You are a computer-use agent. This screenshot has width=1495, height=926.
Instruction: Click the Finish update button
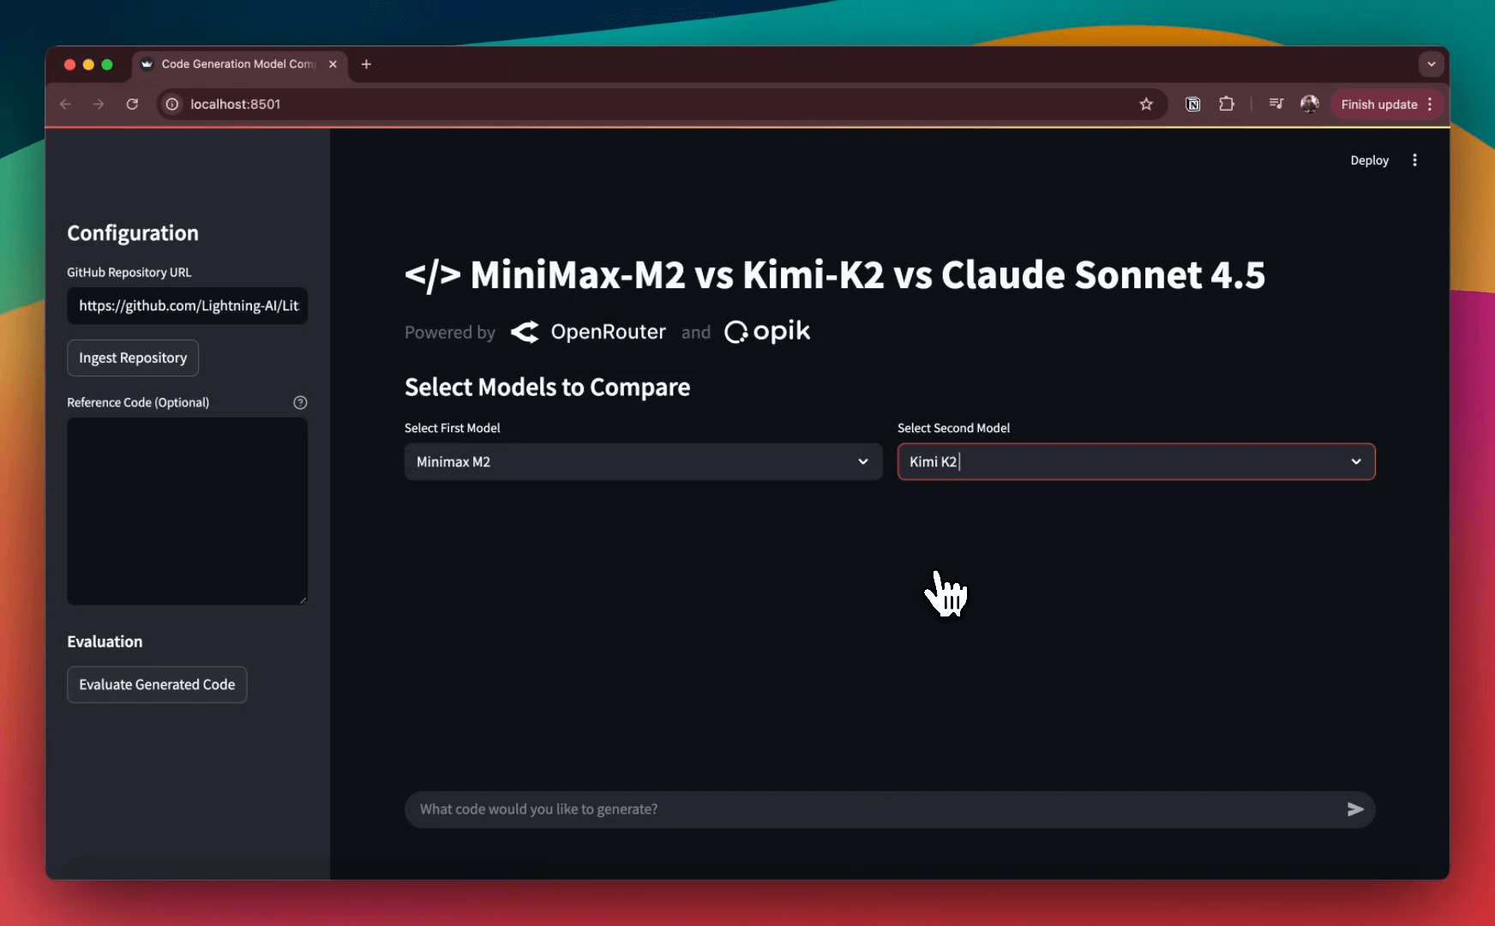(x=1378, y=104)
